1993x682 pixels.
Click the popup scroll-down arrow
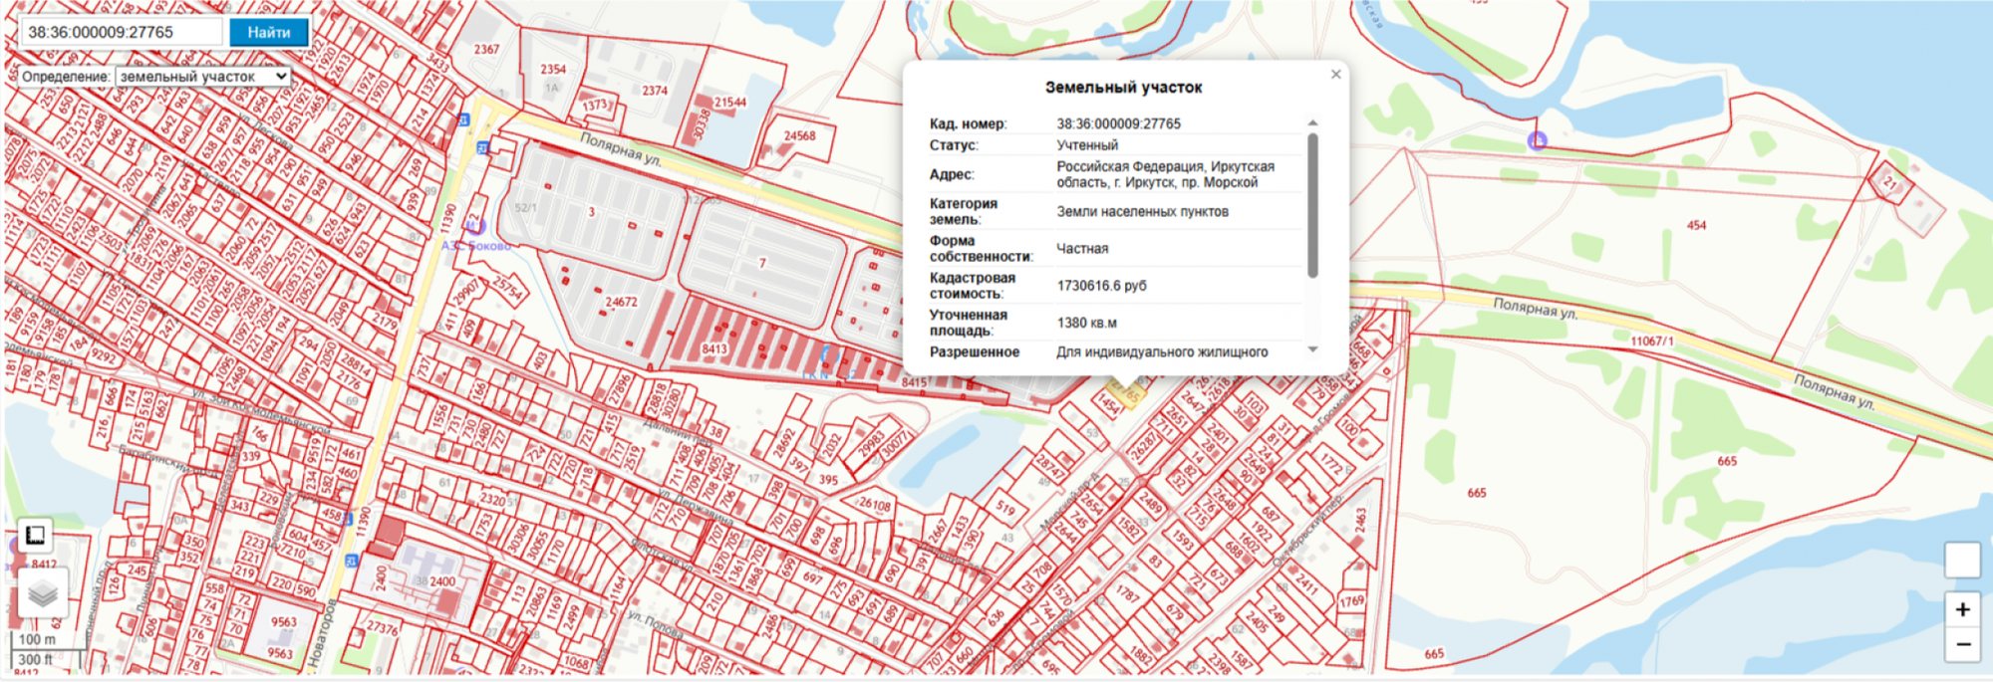[x=1312, y=349]
